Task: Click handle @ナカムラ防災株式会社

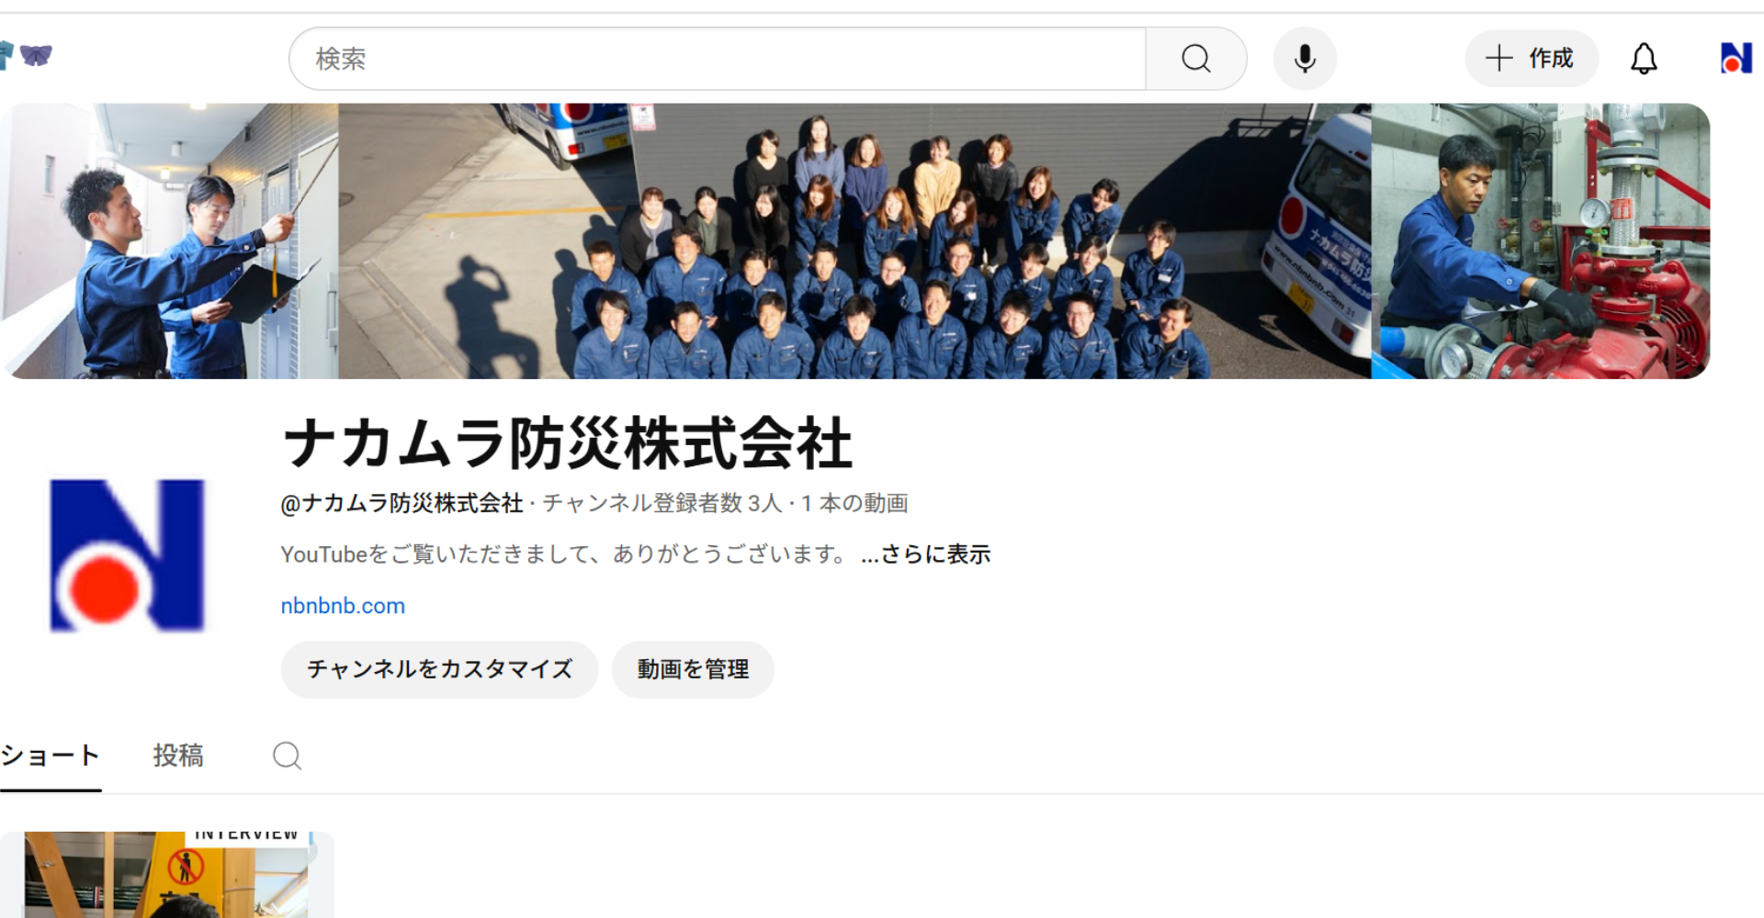Action: tap(401, 503)
